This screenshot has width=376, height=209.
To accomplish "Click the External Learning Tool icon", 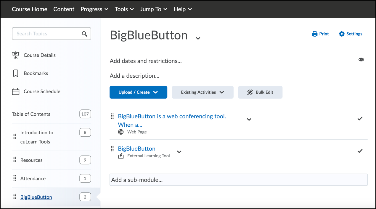I will pyautogui.click(x=121, y=156).
